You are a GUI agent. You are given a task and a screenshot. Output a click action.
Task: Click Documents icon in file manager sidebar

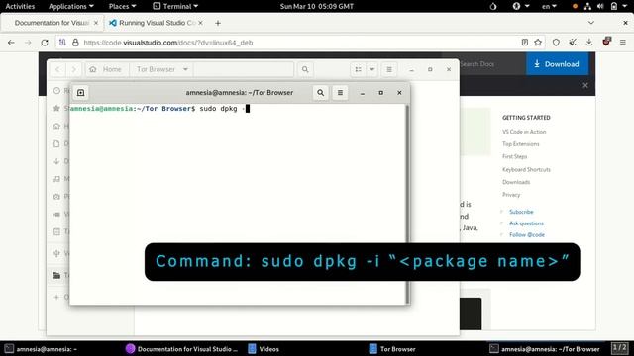point(56,143)
